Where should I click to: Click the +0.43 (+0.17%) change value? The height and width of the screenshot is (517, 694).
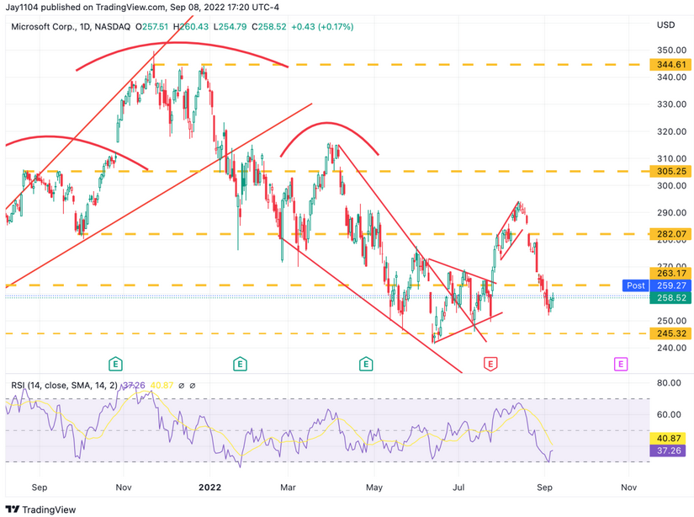pos(322,27)
